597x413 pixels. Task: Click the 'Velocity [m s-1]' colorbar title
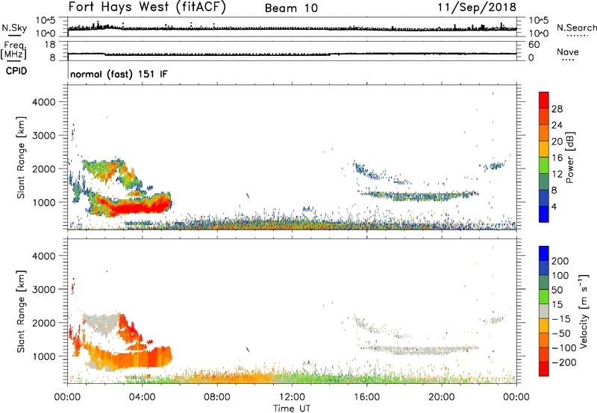click(x=584, y=311)
